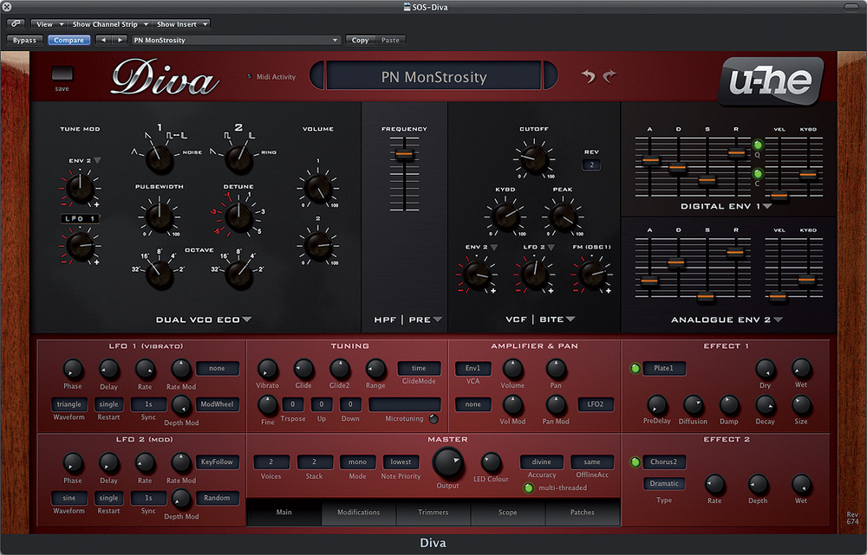Undo last change with the left curved arrow

(x=589, y=76)
